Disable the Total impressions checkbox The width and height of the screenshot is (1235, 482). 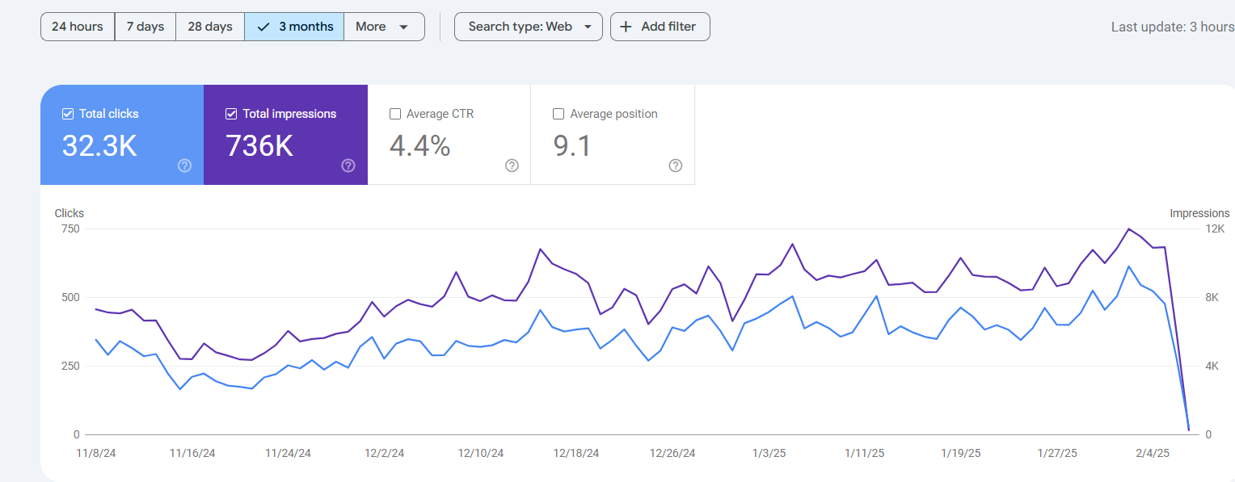231,114
